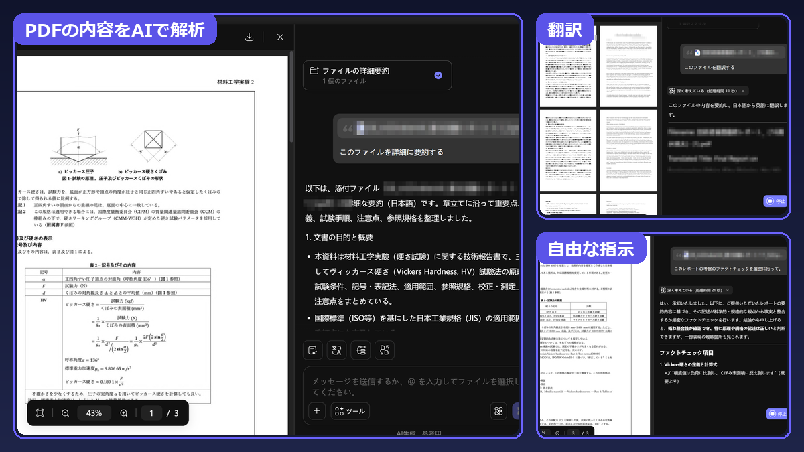The width and height of the screenshot is (804, 452).
Task: Click the translate icon above the message box
Action: (336, 350)
